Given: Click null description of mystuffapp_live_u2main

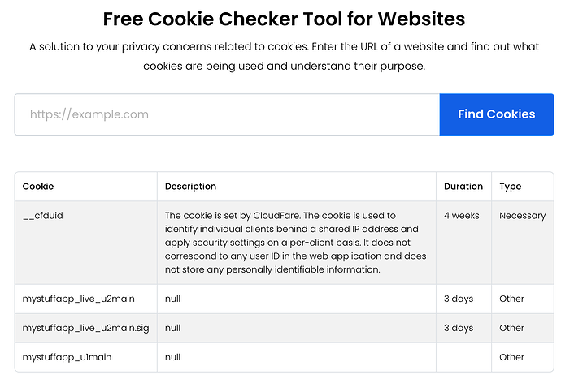Looking at the screenshot, I should tap(173, 299).
